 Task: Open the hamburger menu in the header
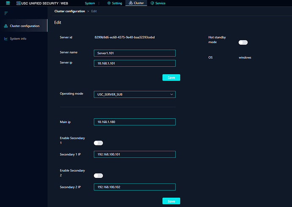tap(8, 3)
